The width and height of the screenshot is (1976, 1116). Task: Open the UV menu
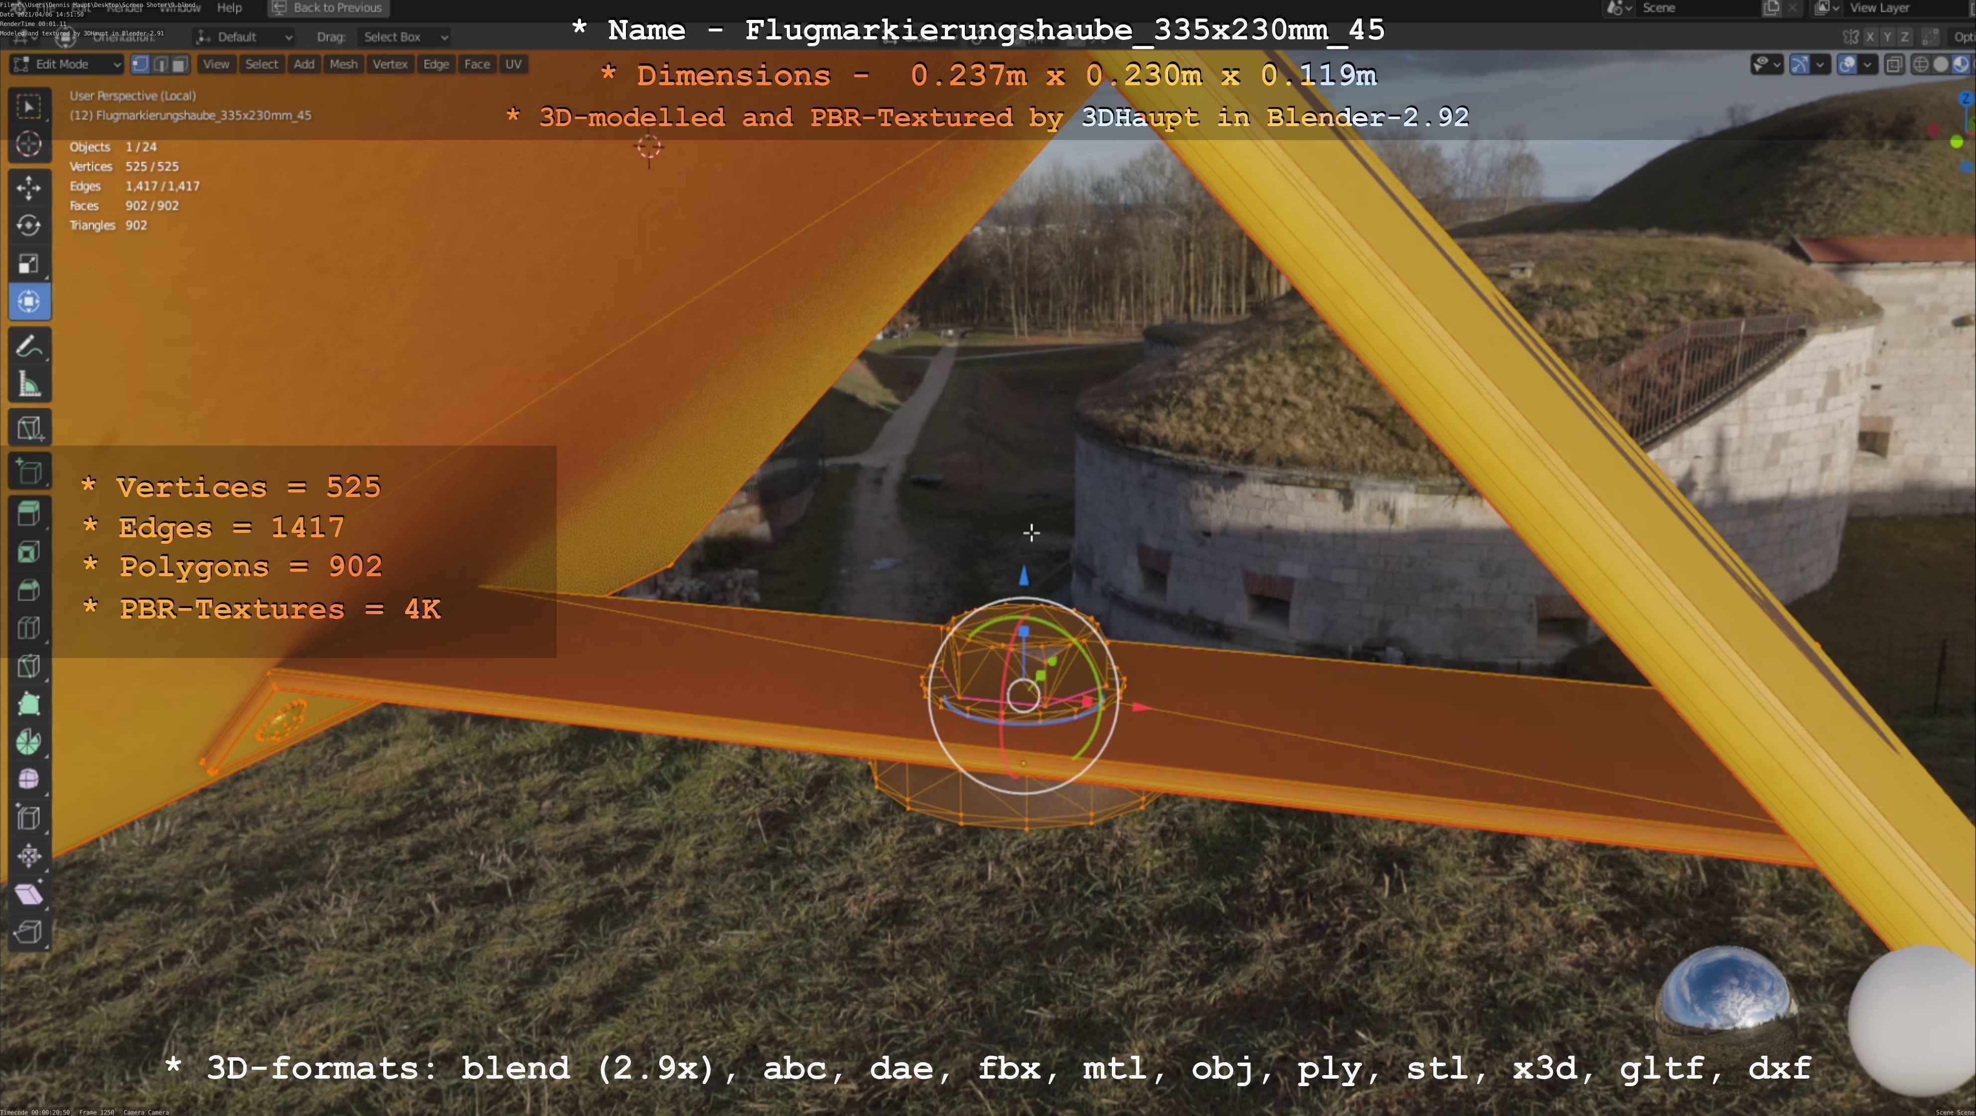click(x=513, y=64)
